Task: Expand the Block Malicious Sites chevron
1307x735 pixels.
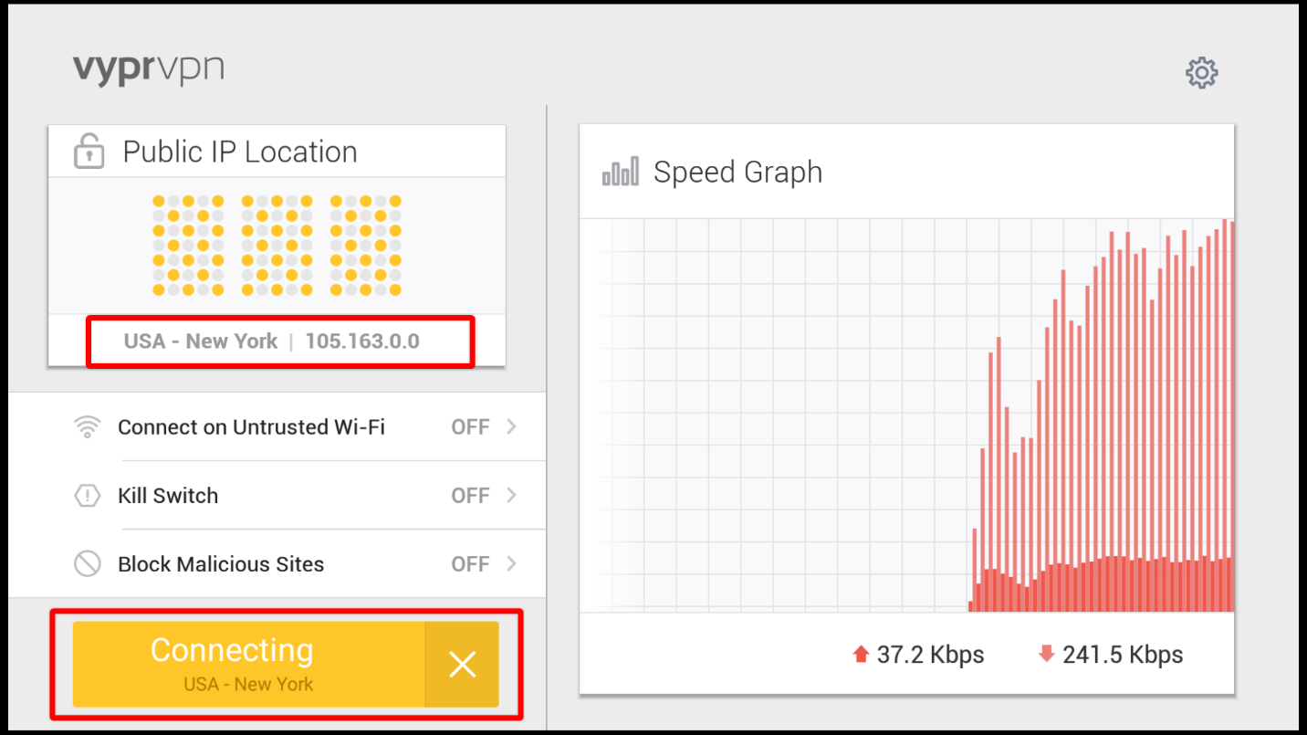Action: pyautogui.click(x=512, y=563)
